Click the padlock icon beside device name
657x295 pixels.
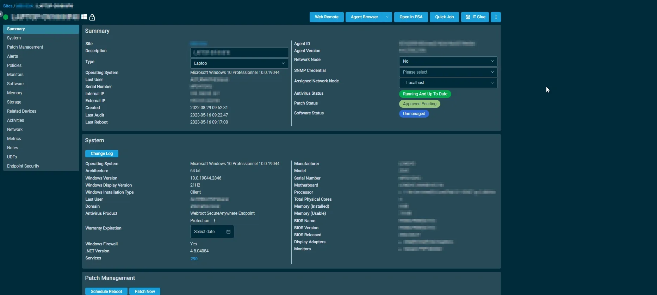tap(92, 17)
